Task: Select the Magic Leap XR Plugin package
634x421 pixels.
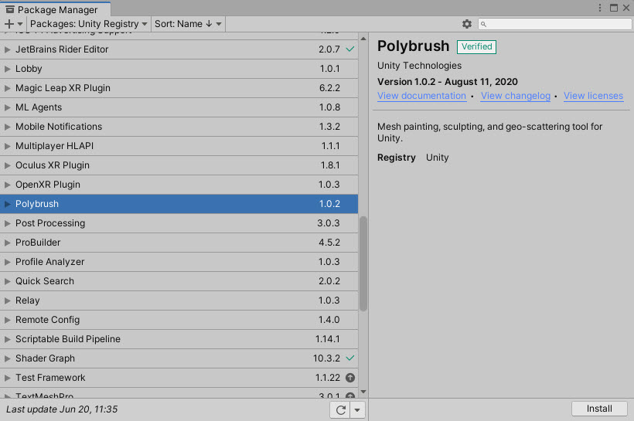Action: coord(179,88)
